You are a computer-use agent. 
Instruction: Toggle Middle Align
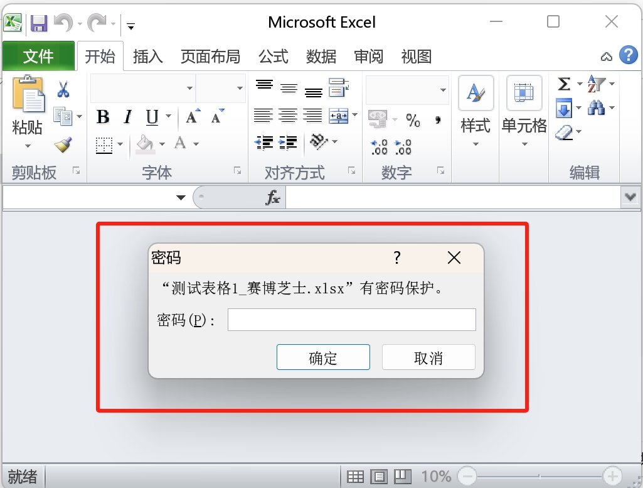point(289,88)
